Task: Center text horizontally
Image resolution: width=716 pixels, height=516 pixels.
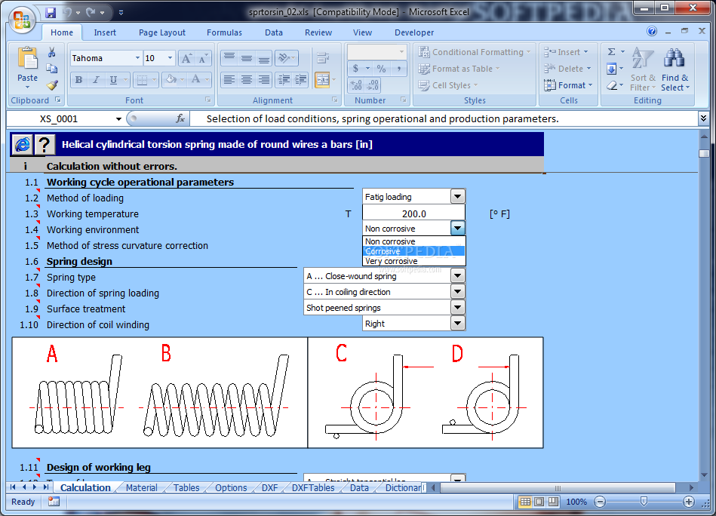Action: pyautogui.click(x=247, y=80)
